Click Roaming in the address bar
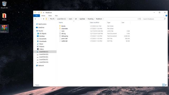The height and width of the screenshot is (95, 169). (90, 19)
